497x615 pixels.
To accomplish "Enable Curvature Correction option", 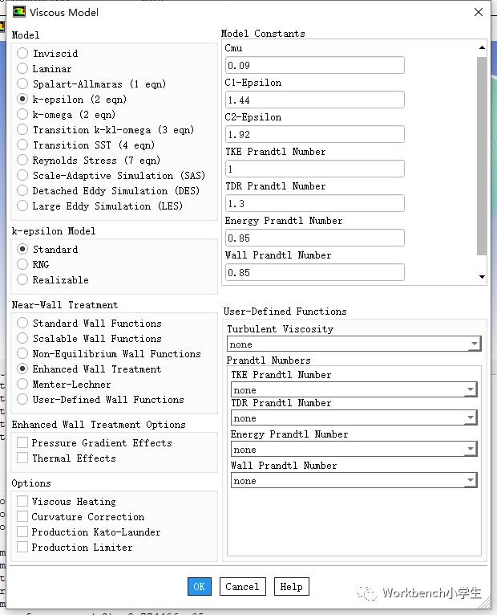I will pos(22,516).
